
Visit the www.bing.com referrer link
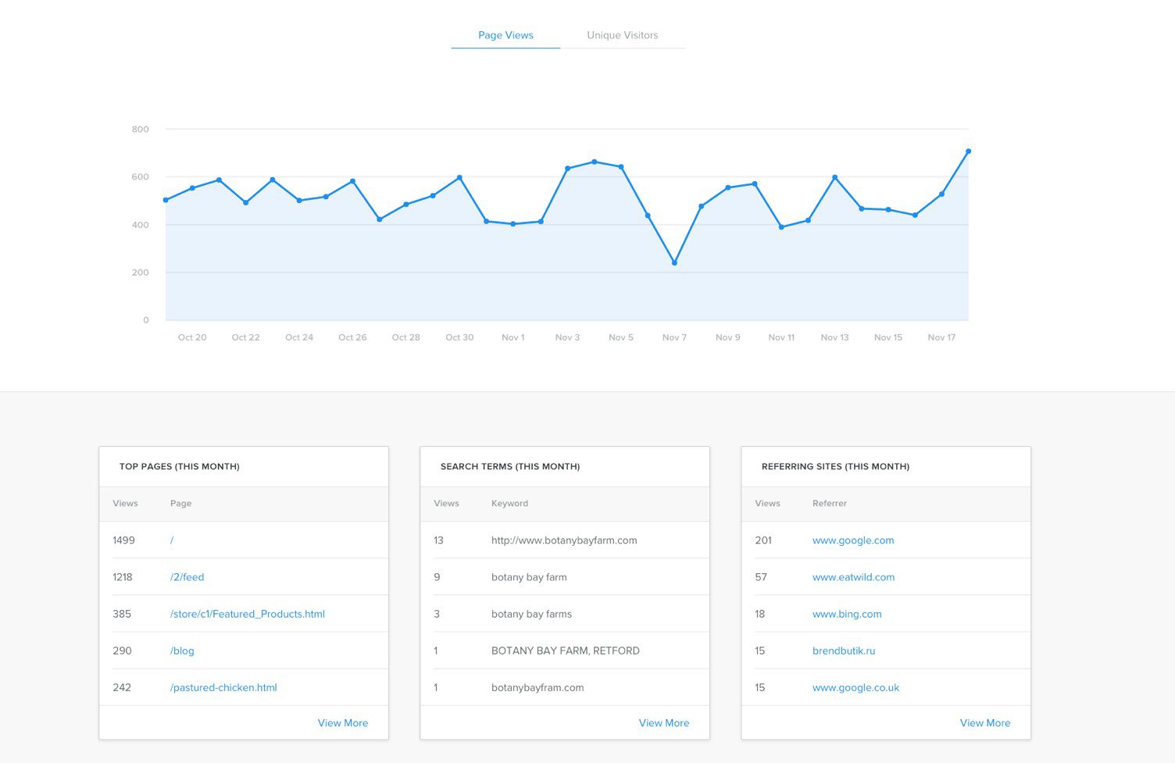(847, 614)
